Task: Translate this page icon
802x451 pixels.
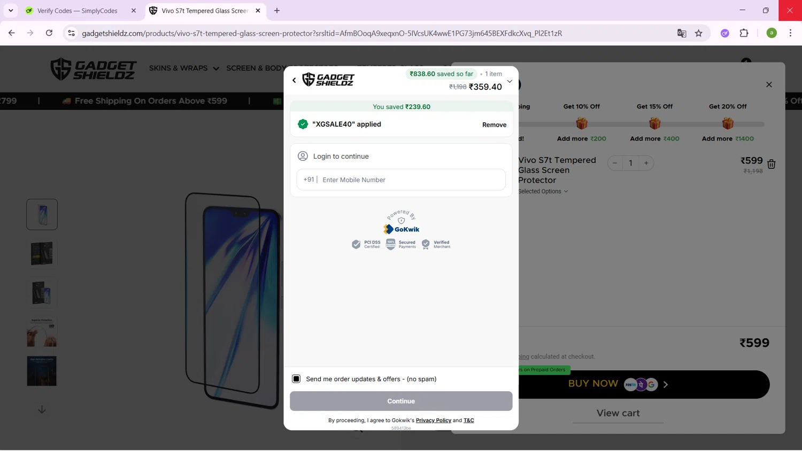Action: 682,33
